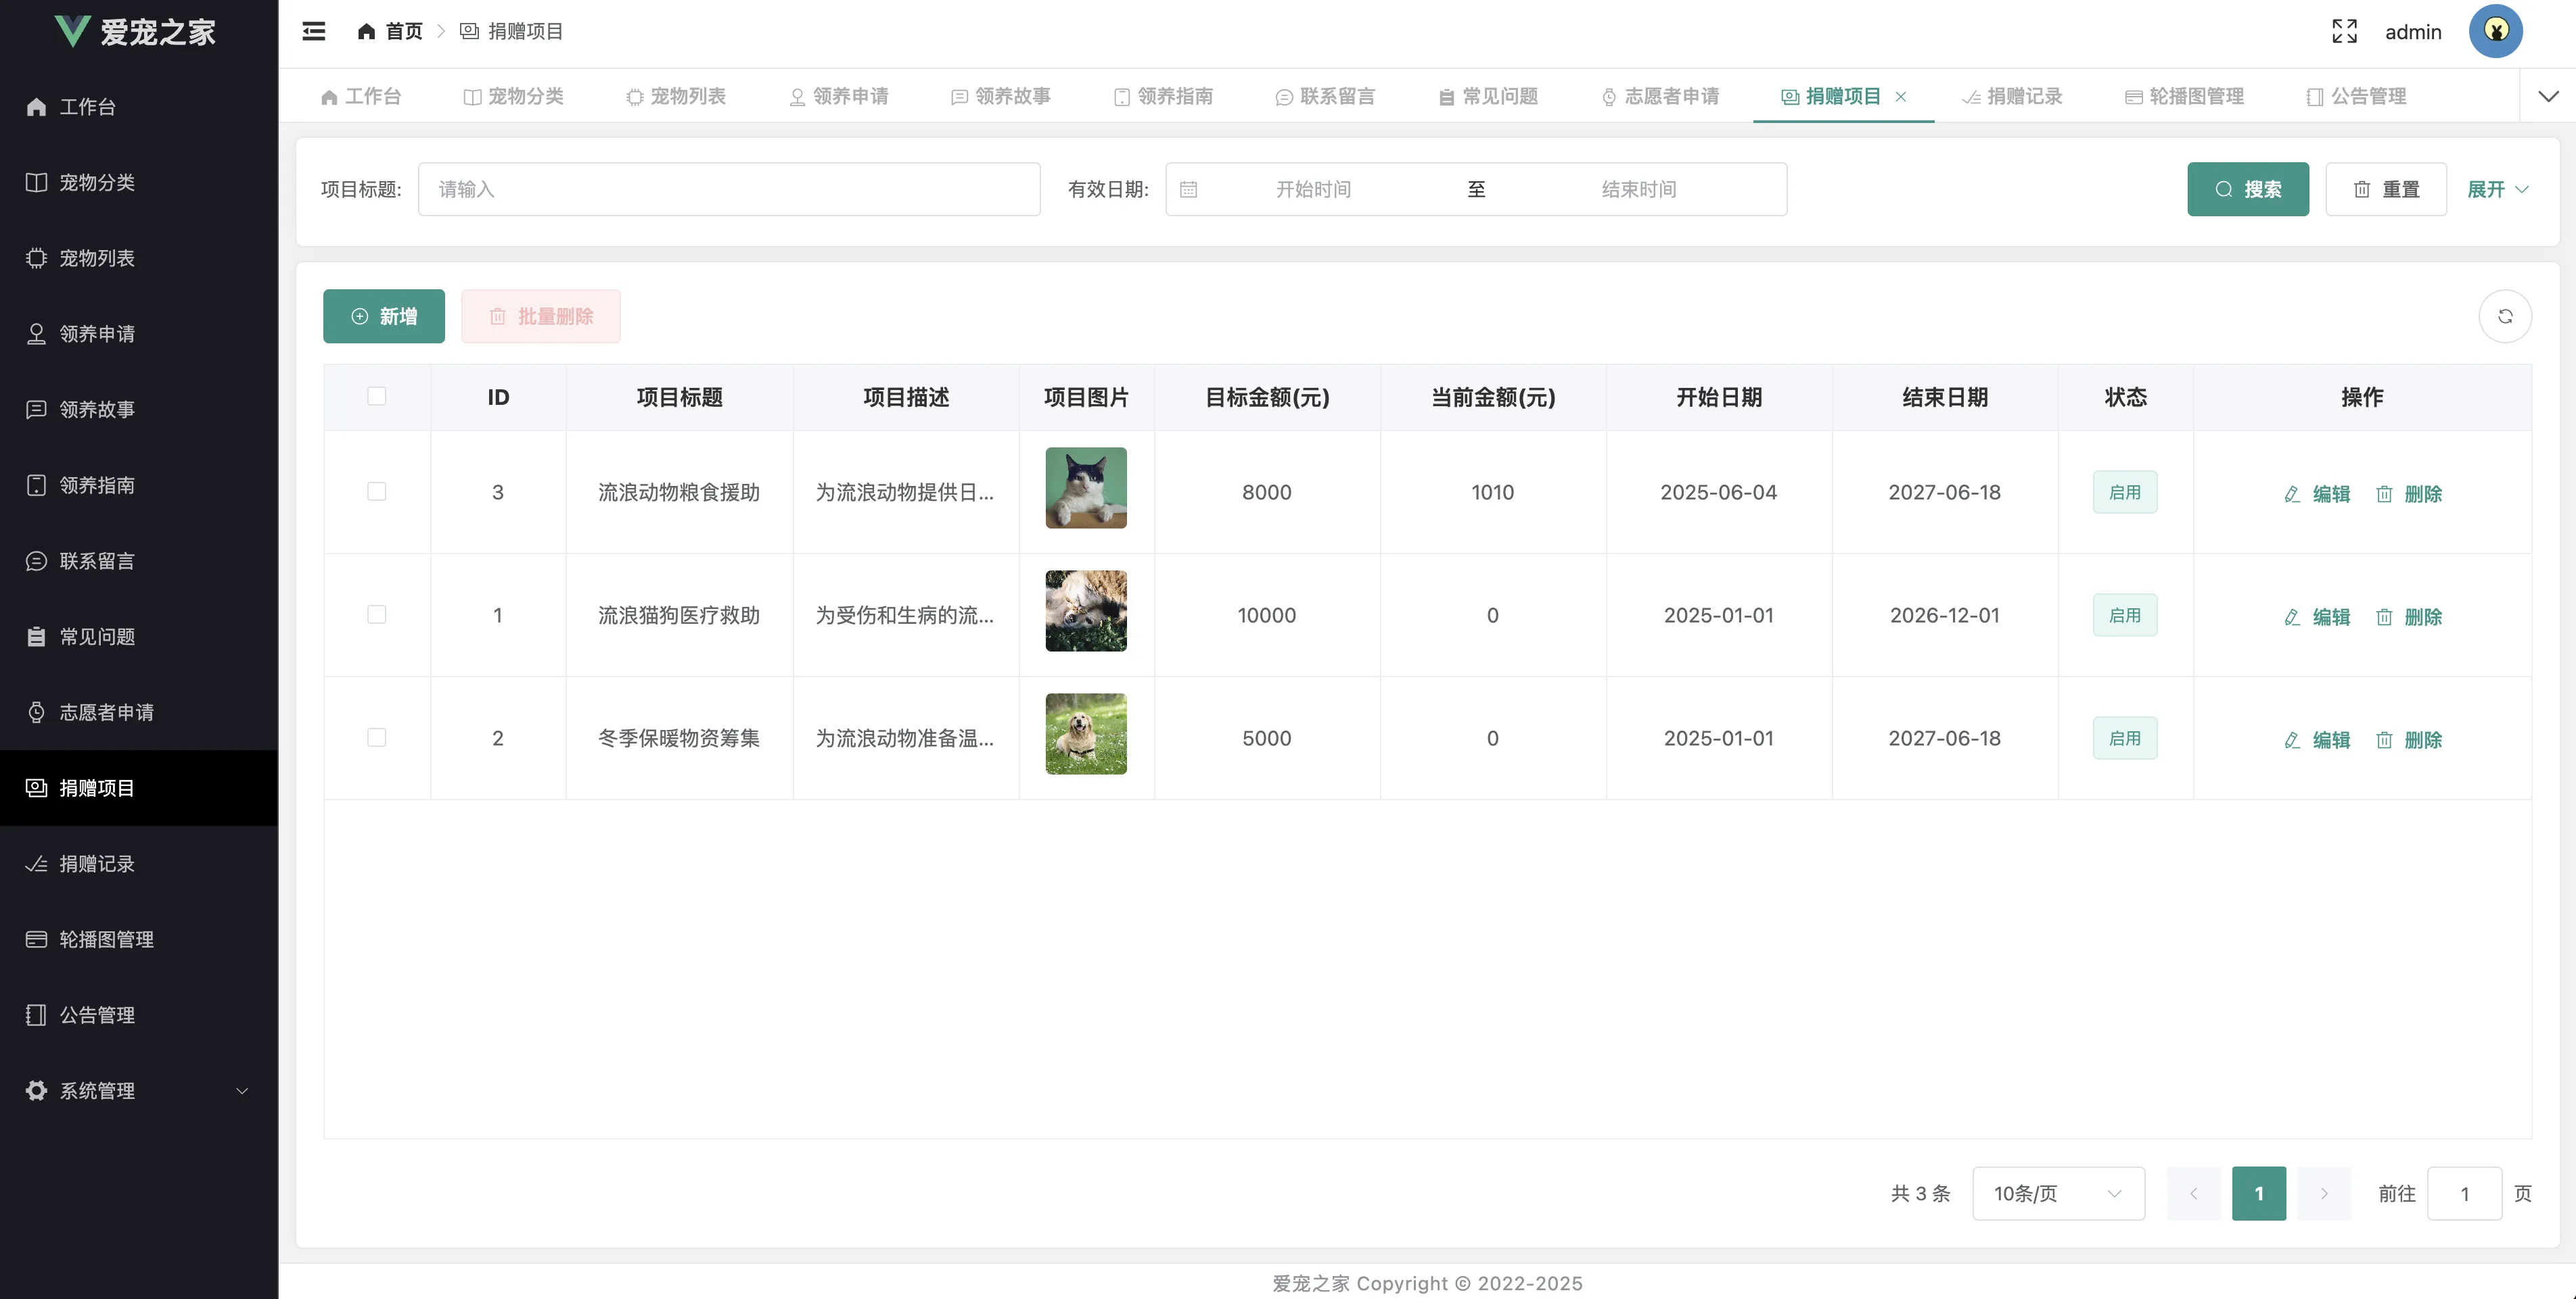2576x1299 pixels.
Task: Collapse sidebar with hamburger menu icon
Action: [314, 31]
